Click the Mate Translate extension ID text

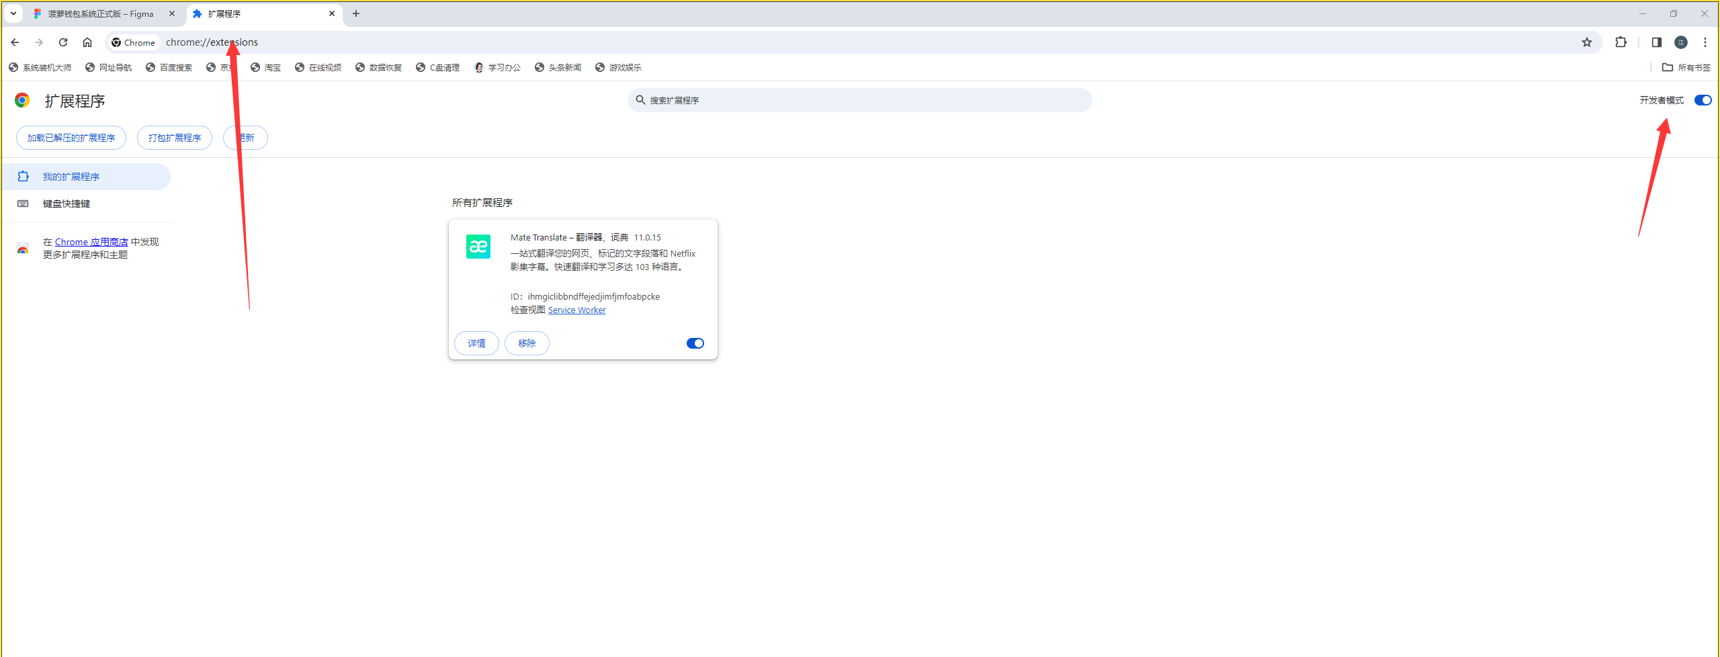(x=585, y=296)
